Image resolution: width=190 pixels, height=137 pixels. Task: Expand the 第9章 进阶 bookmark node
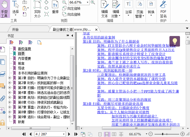click(x=9, y=117)
